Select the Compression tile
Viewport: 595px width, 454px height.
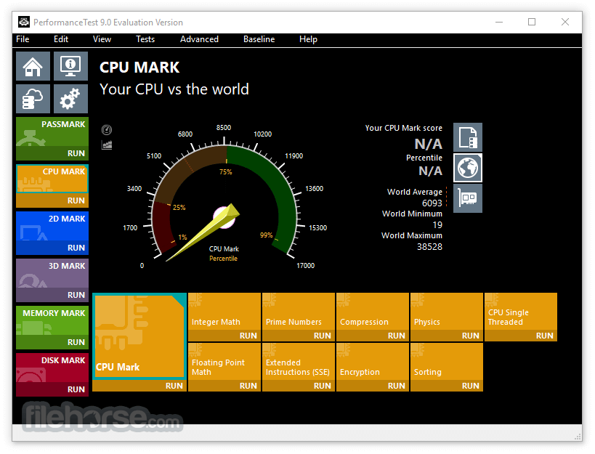(373, 312)
